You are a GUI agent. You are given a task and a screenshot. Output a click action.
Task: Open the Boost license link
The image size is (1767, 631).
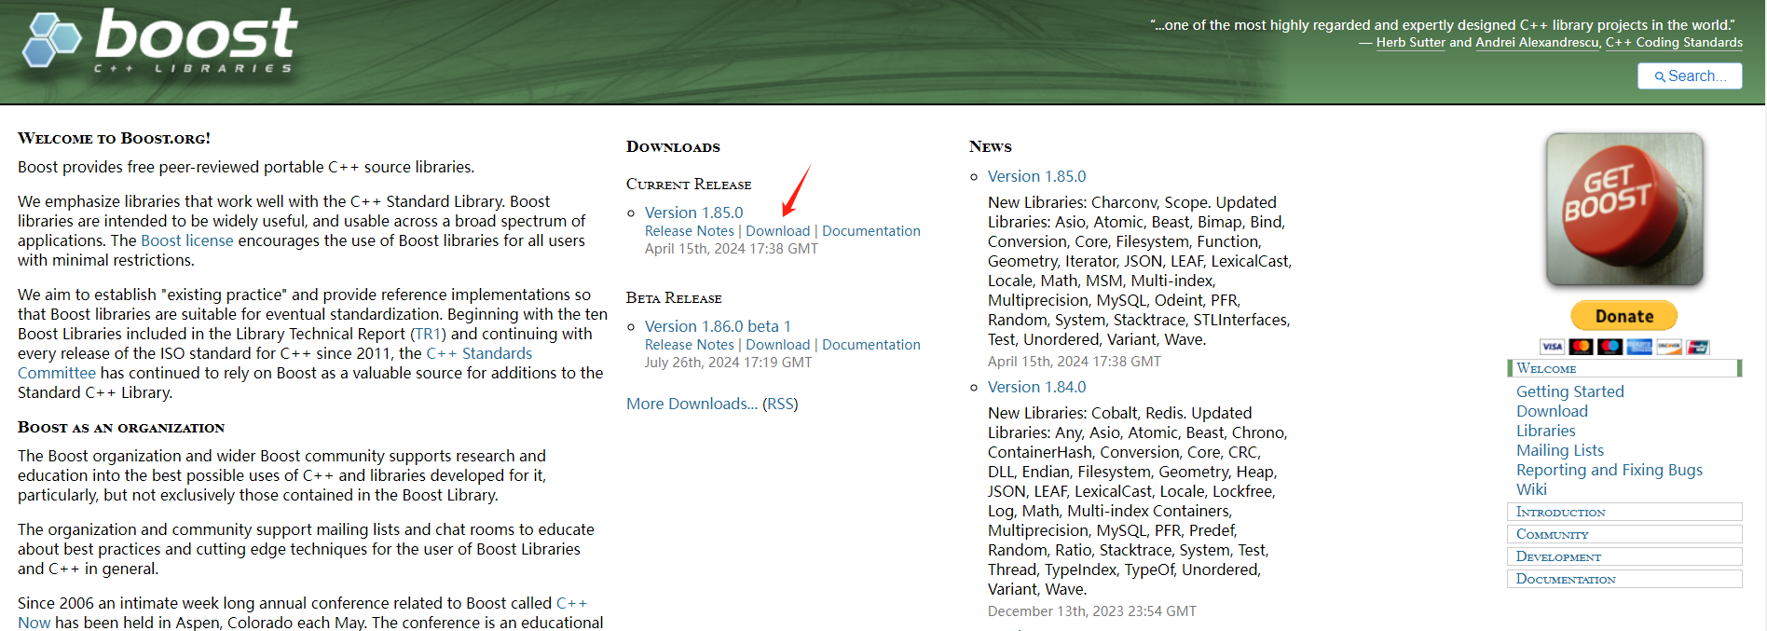point(187,240)
